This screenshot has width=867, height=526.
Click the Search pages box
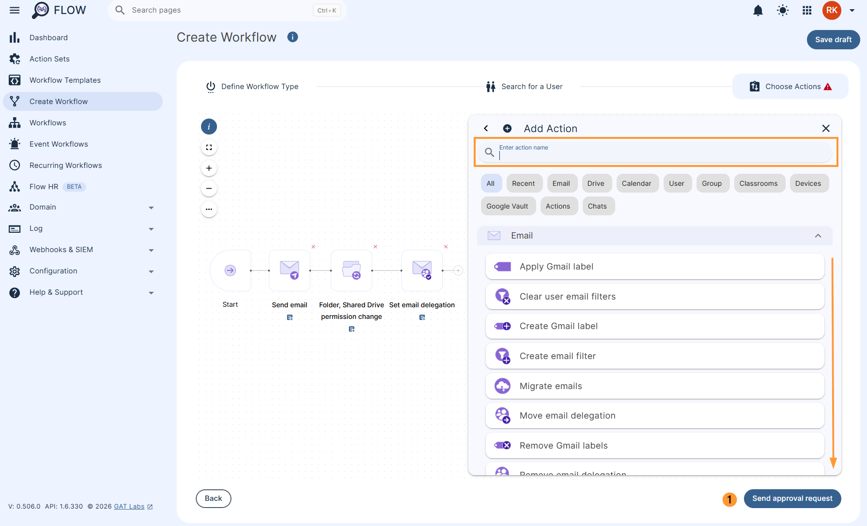[x=227, y=10]
